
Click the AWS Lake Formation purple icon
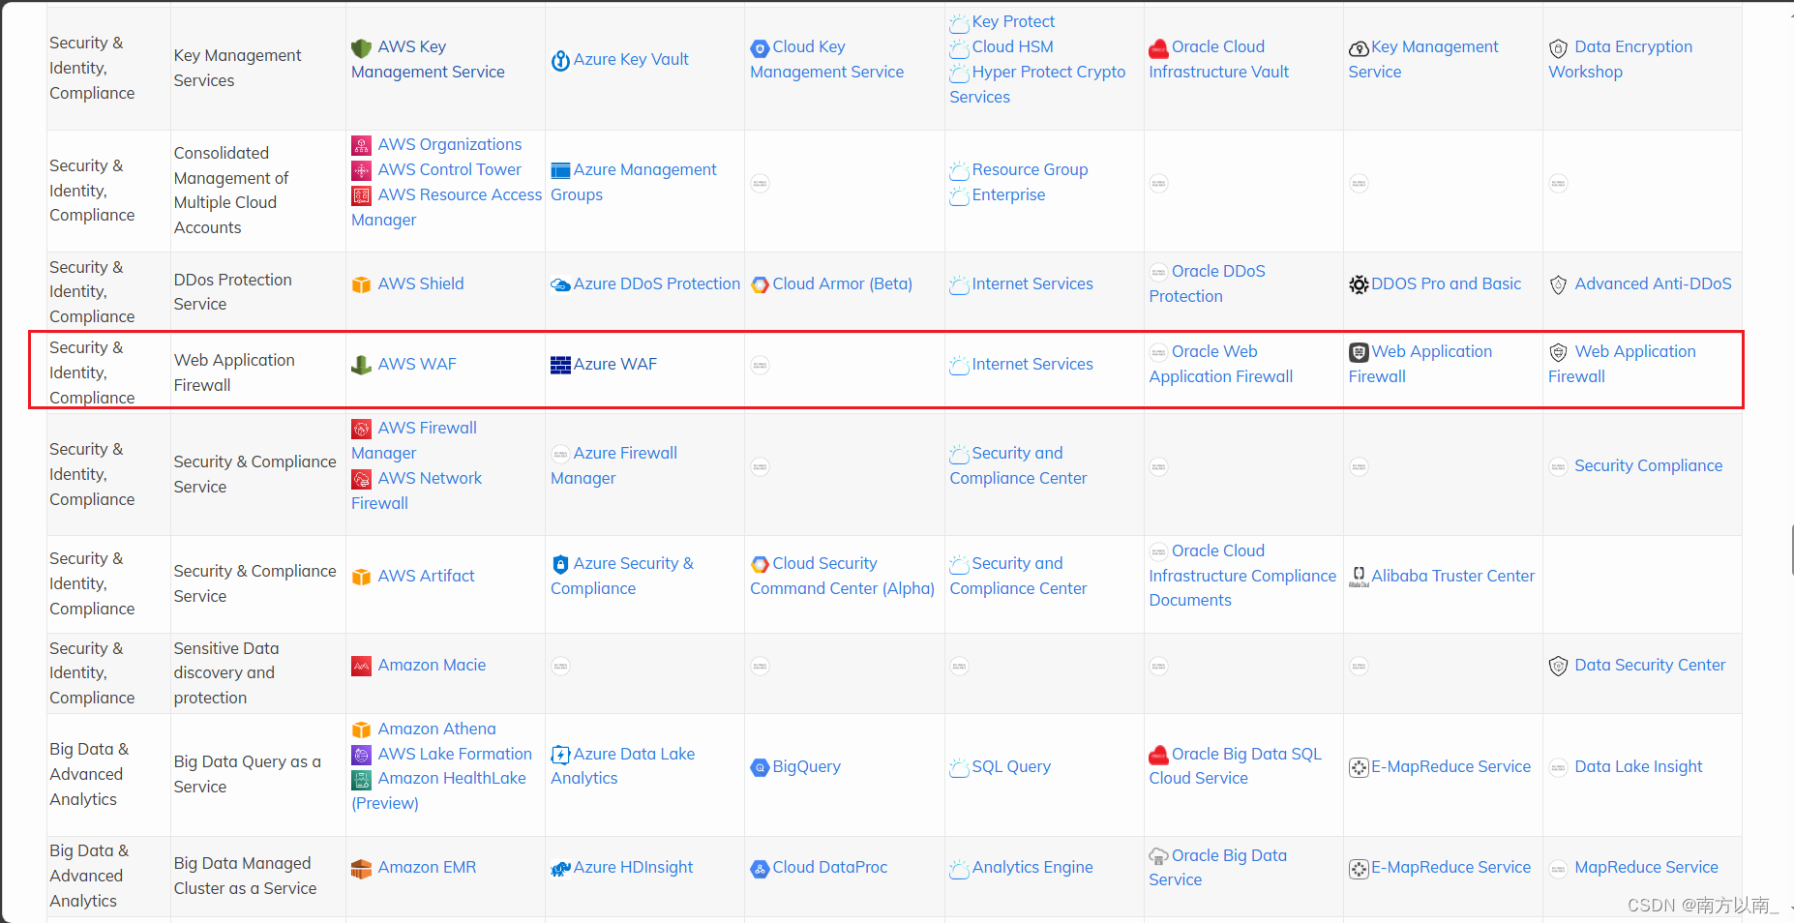coord(361,756)
